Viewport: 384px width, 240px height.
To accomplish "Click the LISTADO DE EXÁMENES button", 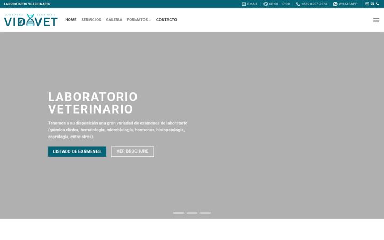I will [x=77, y=151].
